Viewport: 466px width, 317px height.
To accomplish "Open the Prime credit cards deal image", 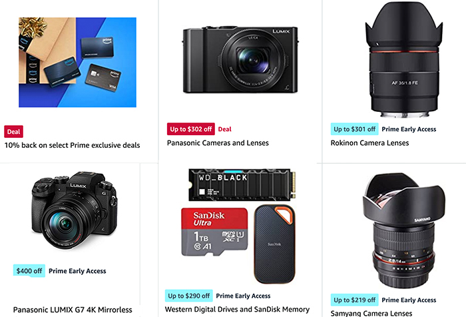I will [x=78, y=62].
